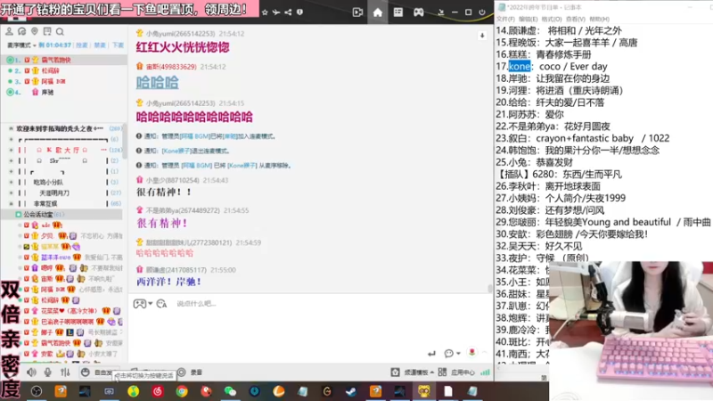The image size is (713, 401).
Task: Expand the 吃鸡小分队 sub-channel
Action: tap(11, 183)
